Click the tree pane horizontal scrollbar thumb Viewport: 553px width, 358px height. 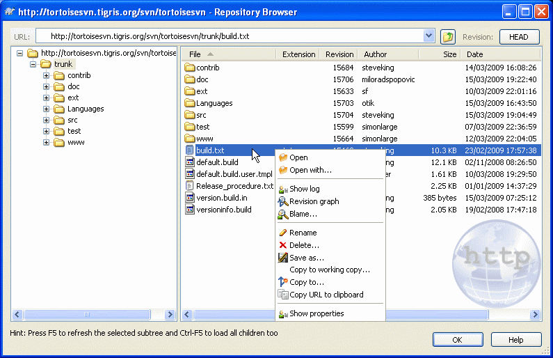tap(87, 314)
